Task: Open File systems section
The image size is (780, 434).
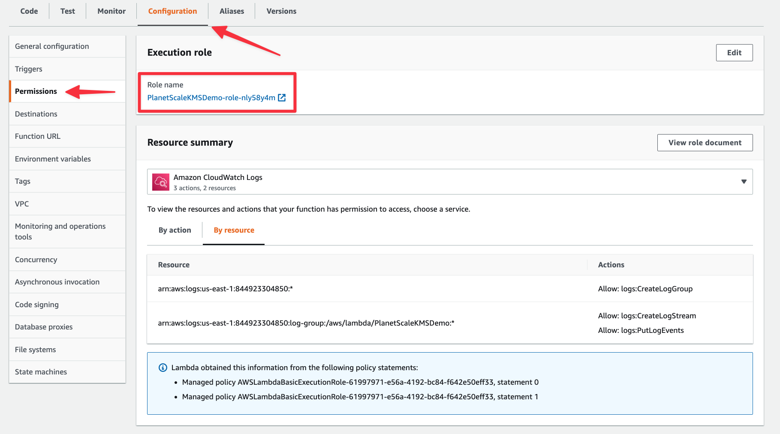Action: 67,350
